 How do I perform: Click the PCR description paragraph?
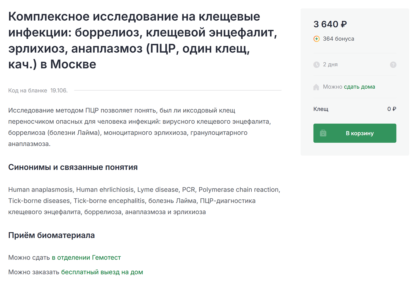[139, 127]
